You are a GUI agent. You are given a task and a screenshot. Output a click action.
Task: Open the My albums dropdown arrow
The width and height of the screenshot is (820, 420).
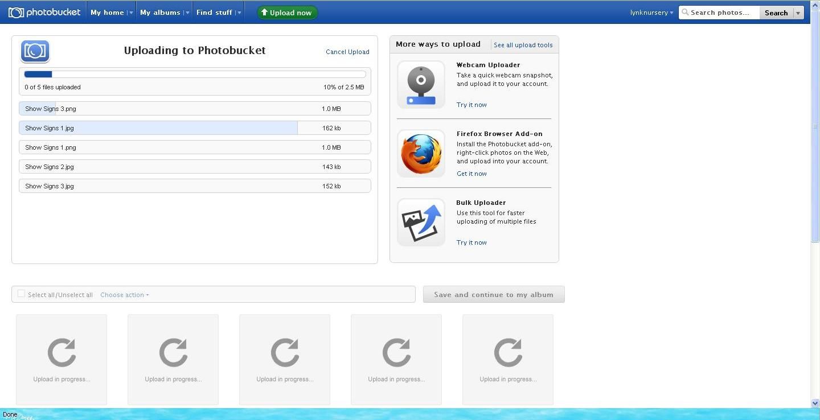[x=187, y=13]
